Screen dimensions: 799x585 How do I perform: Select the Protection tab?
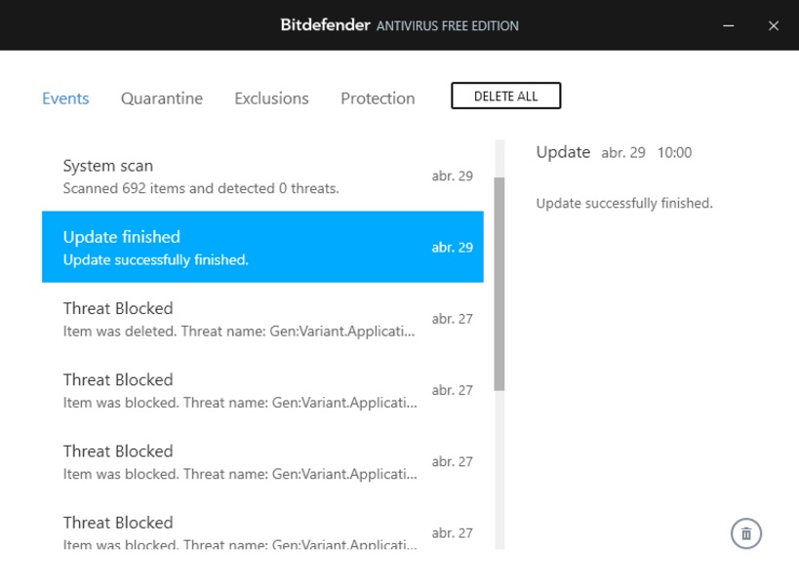(x=378, y=98)
